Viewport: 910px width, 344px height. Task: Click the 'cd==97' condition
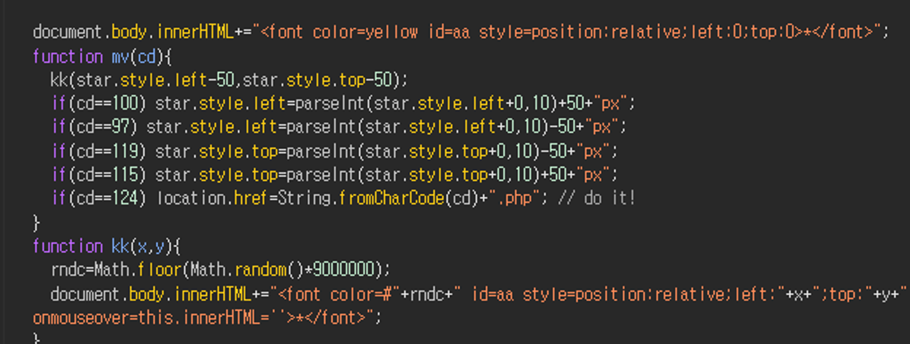pos(102,126)
